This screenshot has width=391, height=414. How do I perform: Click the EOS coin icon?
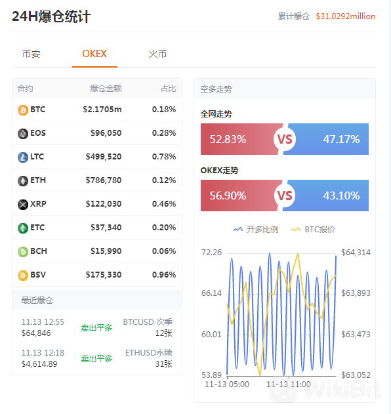point(23,134)
